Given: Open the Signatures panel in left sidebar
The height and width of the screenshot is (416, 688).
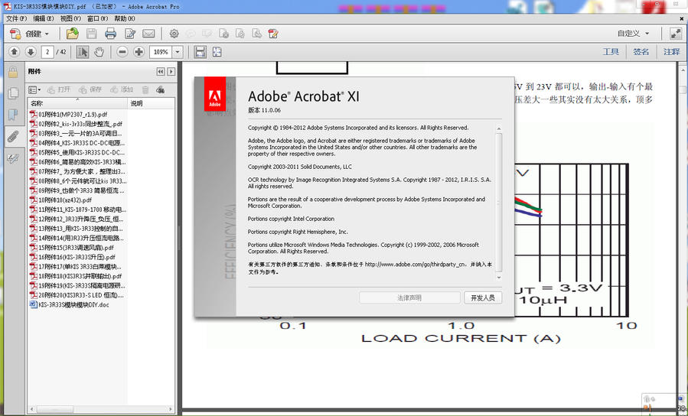Looking at the screenshot, I should click(13, 158).
